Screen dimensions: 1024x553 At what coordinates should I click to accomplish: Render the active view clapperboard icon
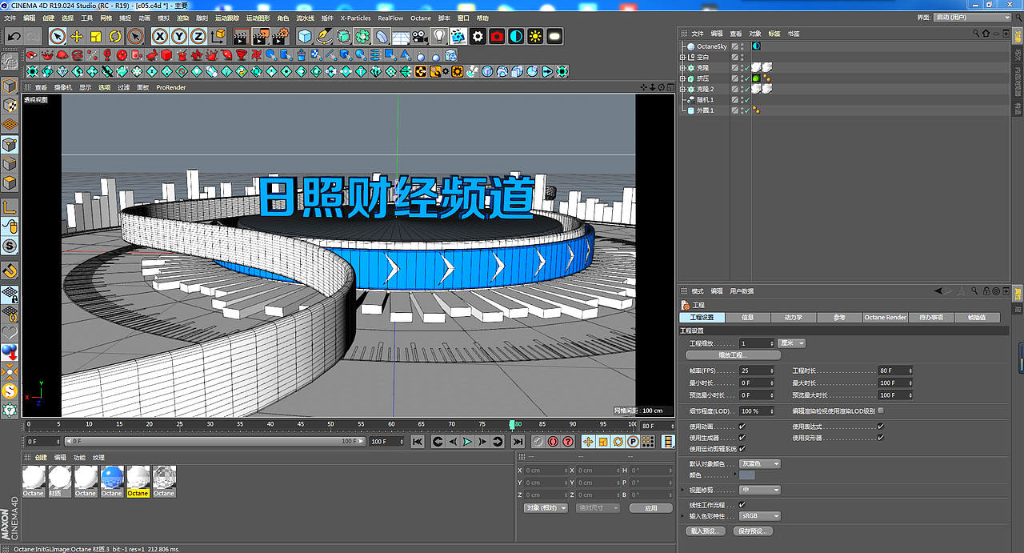241,36
